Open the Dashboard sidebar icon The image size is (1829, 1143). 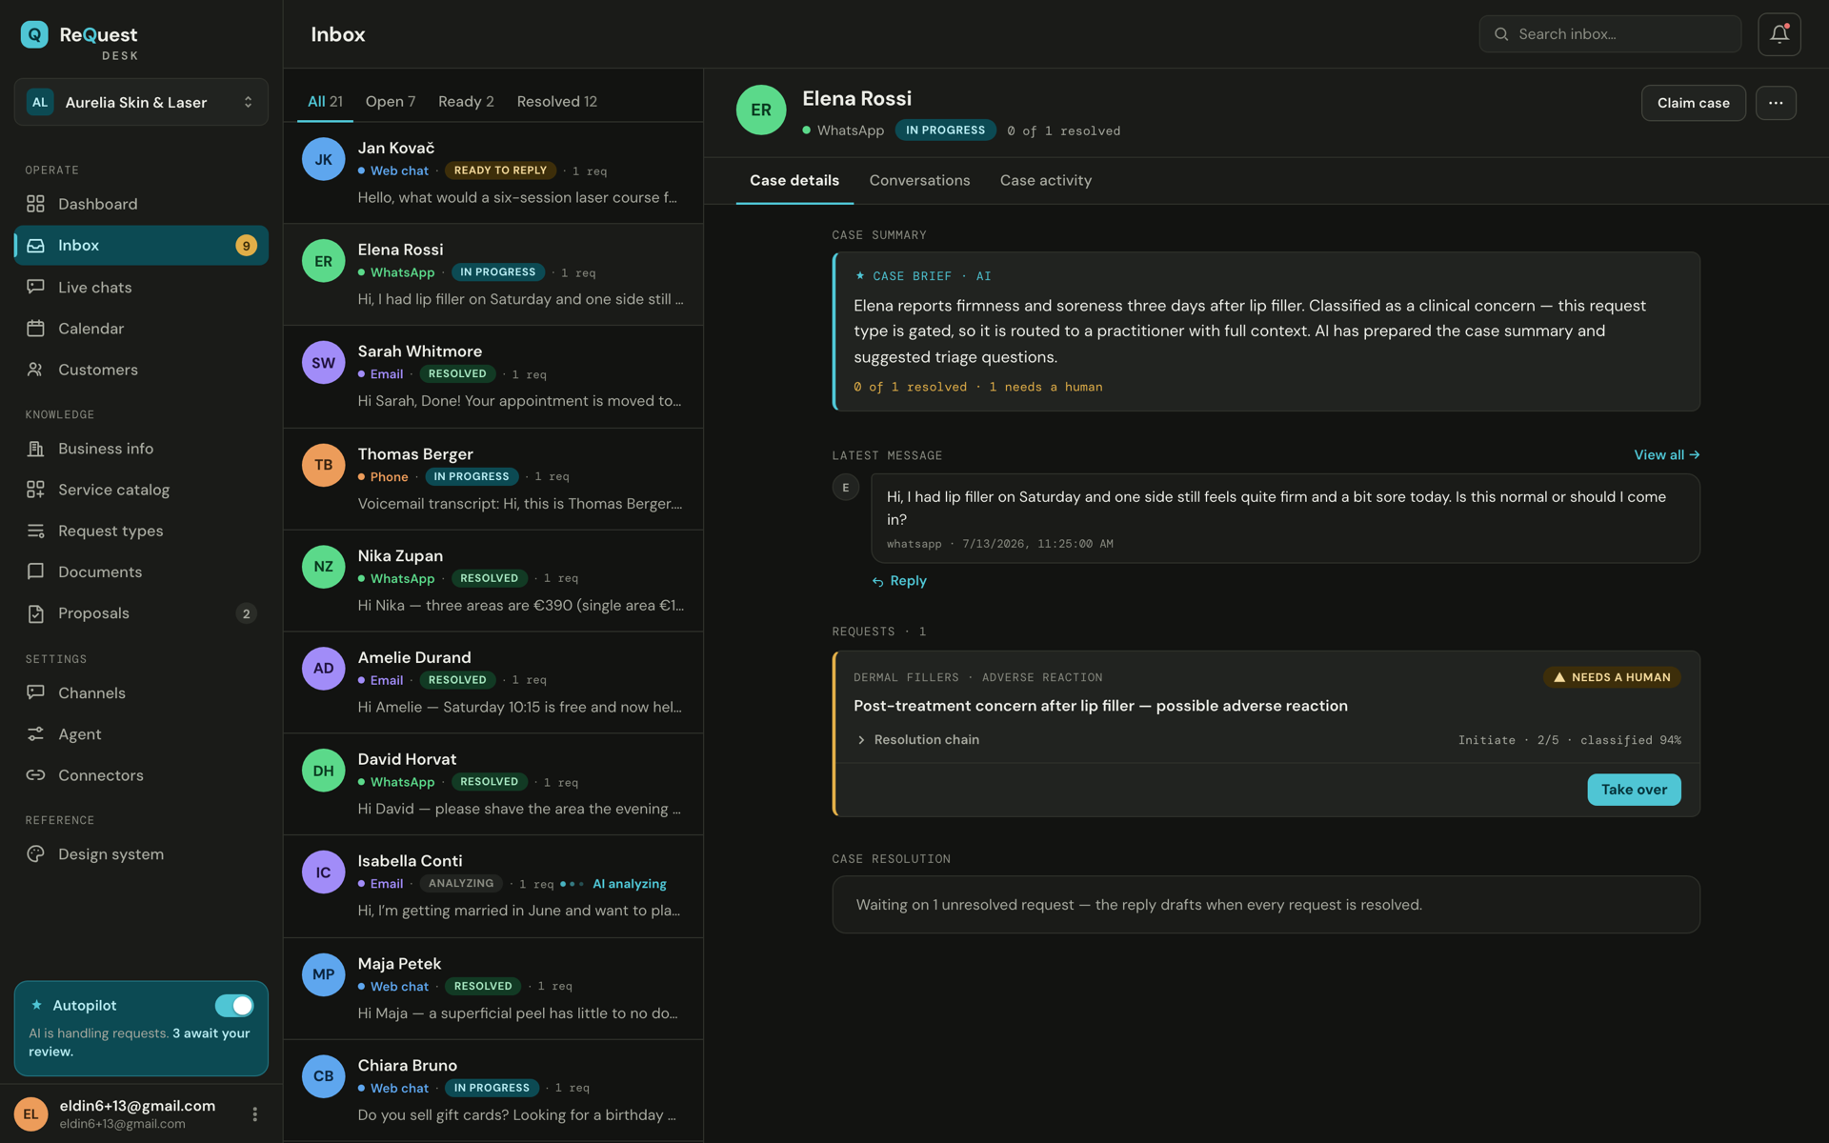[35, 204]
